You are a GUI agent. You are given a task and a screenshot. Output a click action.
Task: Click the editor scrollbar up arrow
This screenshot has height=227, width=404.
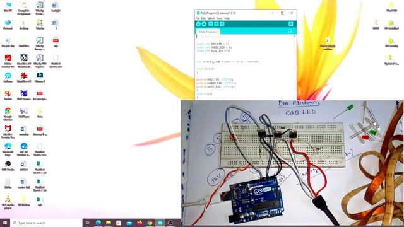(295, 37)
